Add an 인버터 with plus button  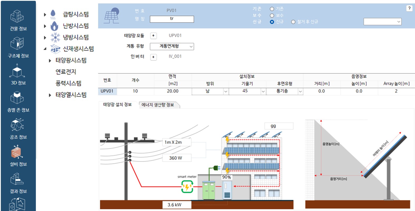pos(153,57)
